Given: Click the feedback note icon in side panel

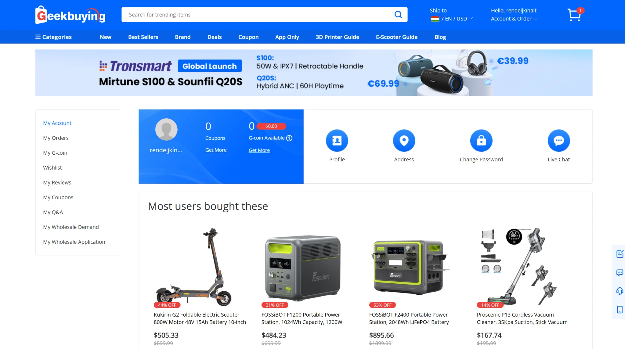Looking at the screenshot, I should pos(620,254).
